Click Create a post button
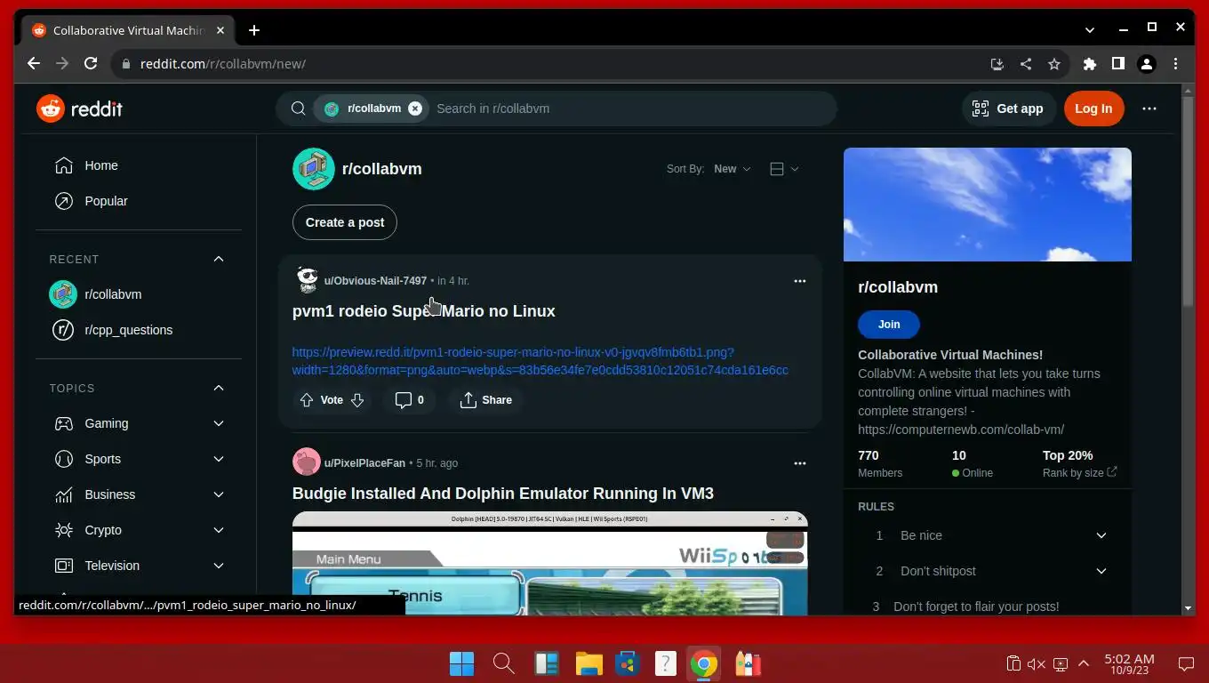1209x683 pixels. (345, 222)
